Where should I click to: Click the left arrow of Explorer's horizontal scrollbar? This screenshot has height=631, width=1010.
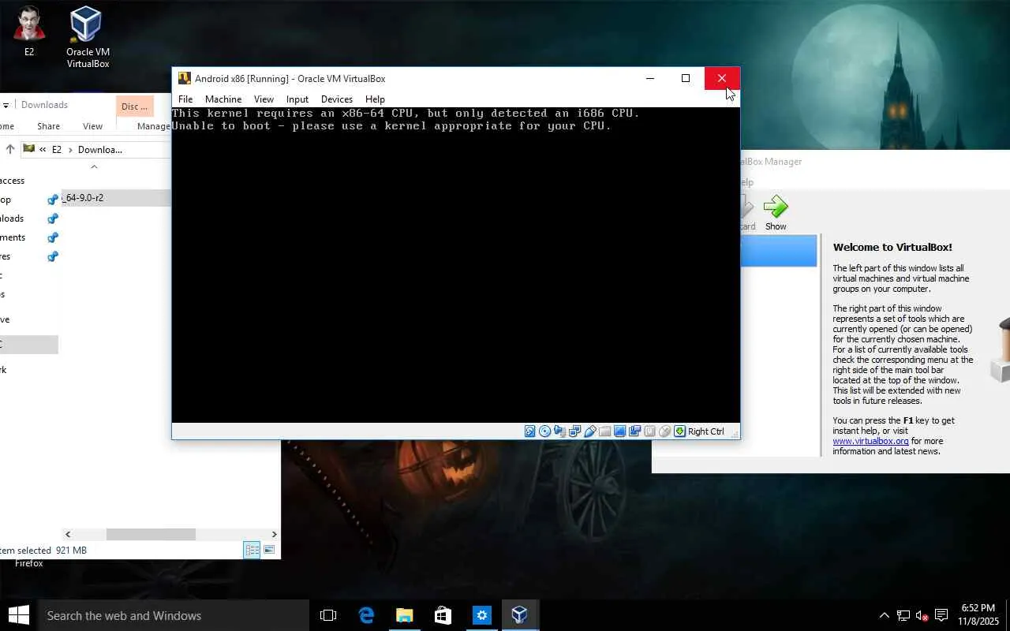[x=68, y=534]
